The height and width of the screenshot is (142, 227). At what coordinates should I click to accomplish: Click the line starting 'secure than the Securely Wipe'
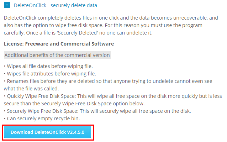(x=74, y=104)
